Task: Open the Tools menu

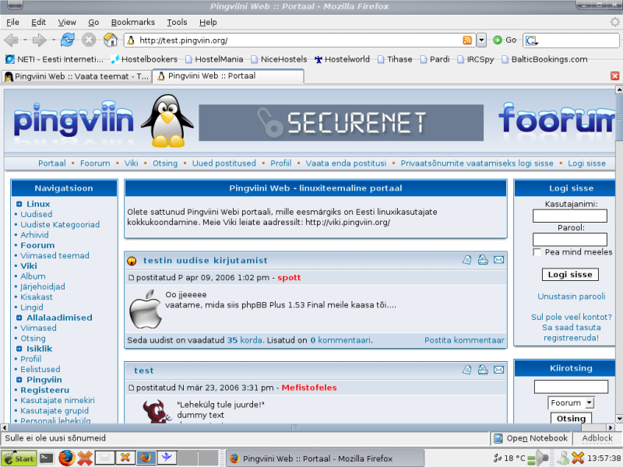Action: [x=177, y=23]
